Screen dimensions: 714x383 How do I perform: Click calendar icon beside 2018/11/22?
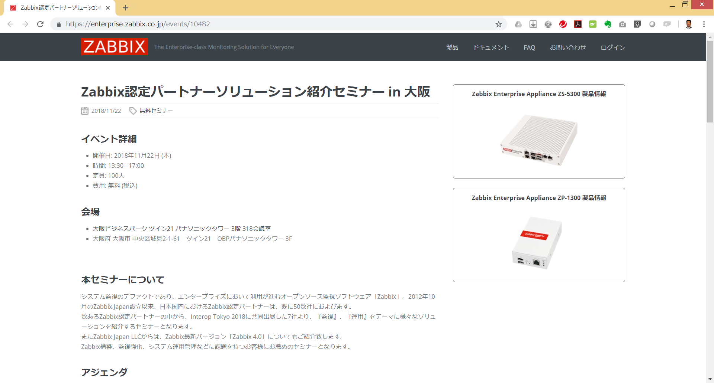pos(85,111)
